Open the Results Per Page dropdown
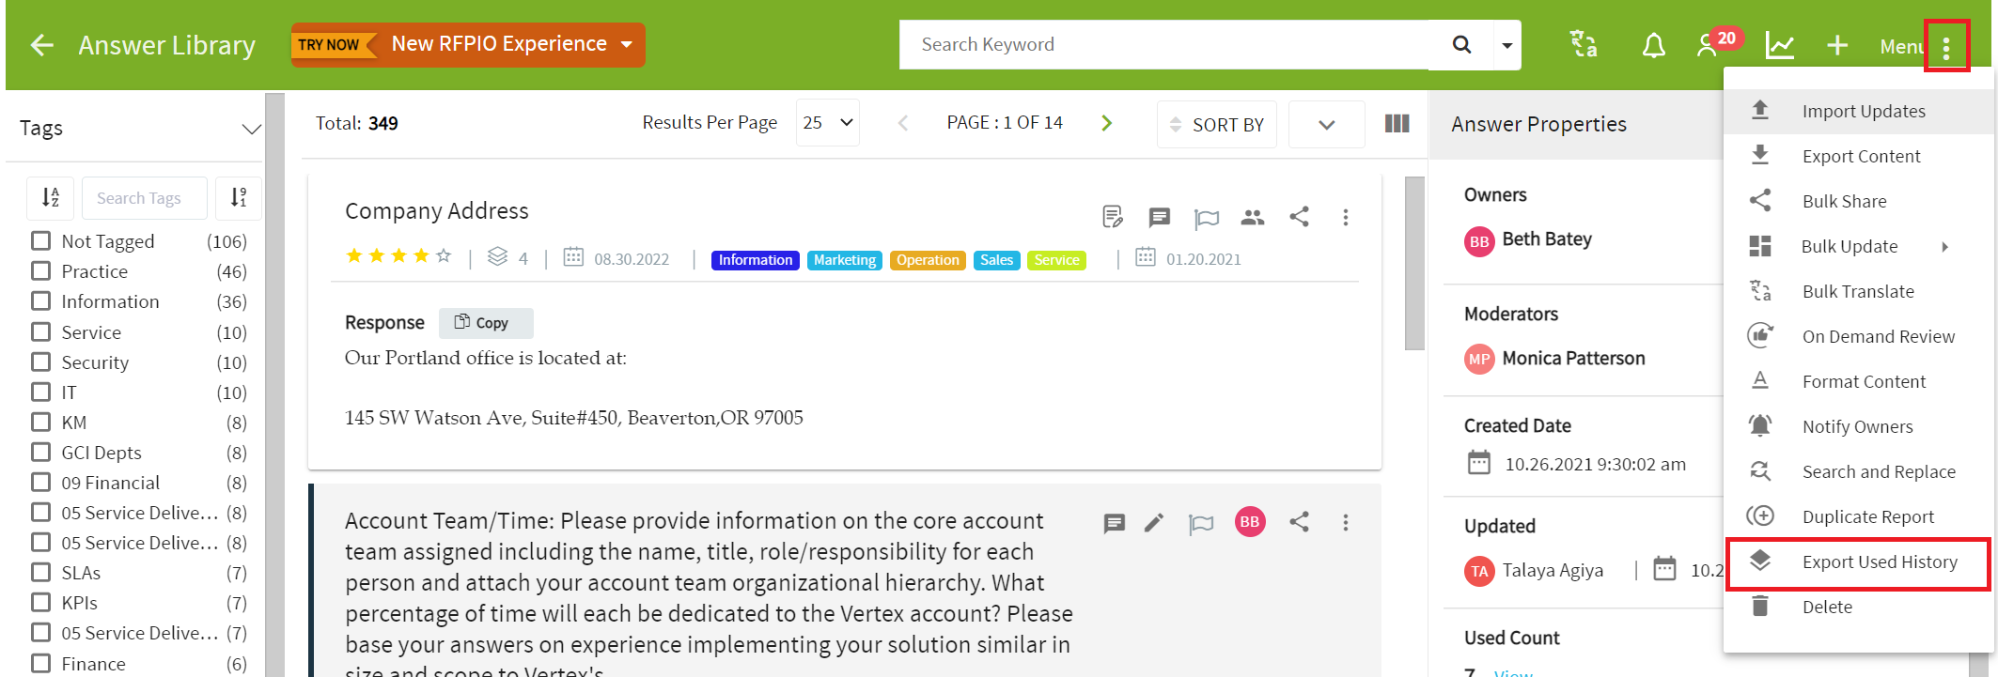Viewport: 1998px width, 677px height. 827,123
